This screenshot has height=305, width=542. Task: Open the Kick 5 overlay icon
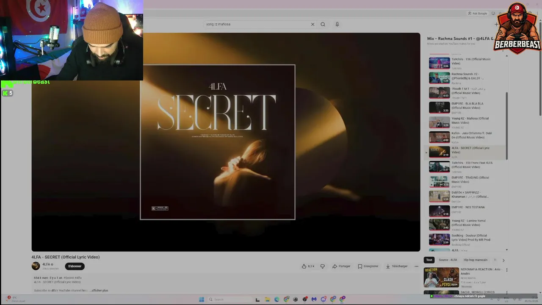[x=7, y=93]
